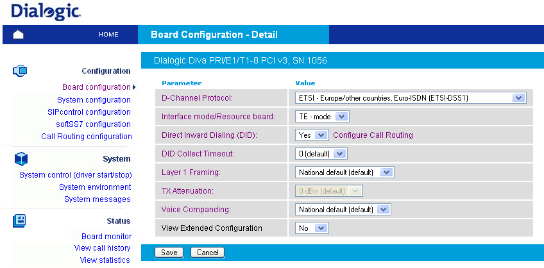Image resolution: width=544 pixels, height=268 pixels.
Task: Open Board monitor link
Action: coord(106,237)
